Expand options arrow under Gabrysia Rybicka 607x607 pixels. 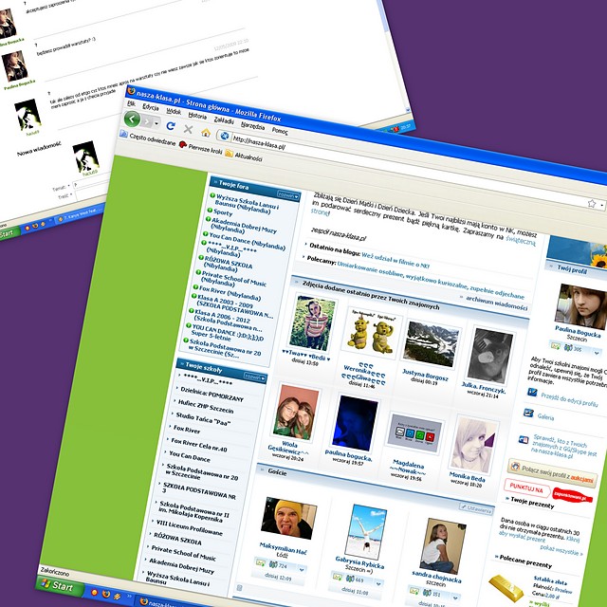click(x=377, y=584)
